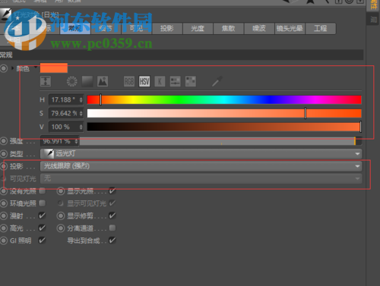Switch to the 焦散 tab

point(228,28)
